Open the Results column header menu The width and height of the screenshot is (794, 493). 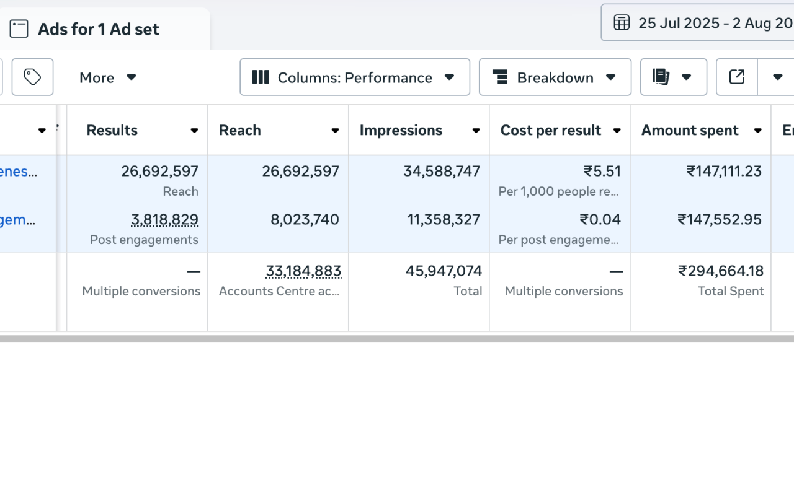tap(194, 131)
